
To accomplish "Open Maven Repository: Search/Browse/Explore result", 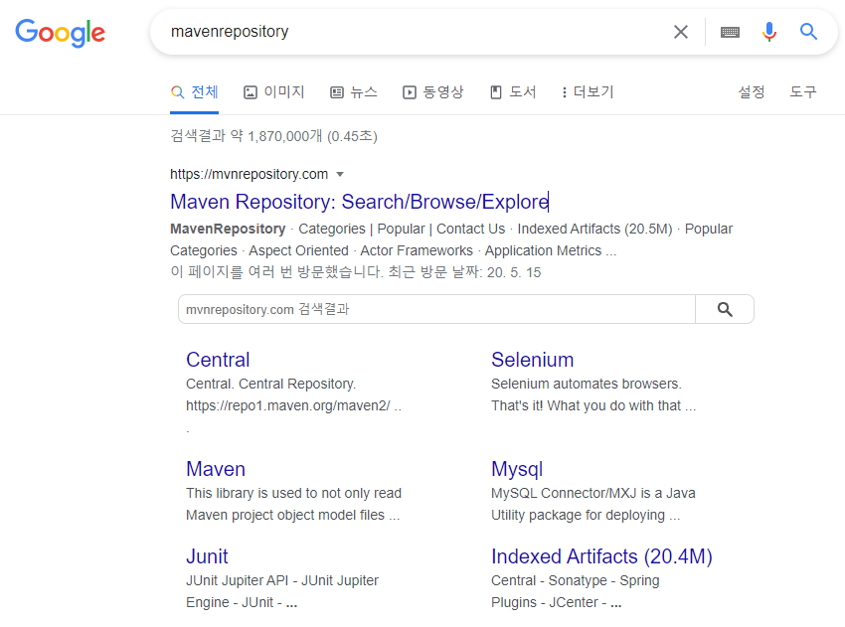I will [x=359, y=202].
